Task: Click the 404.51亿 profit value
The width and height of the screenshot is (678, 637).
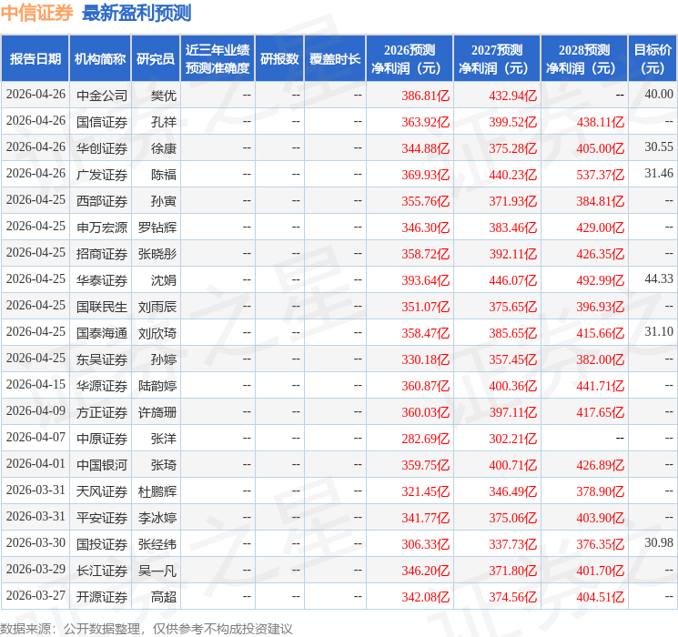Action: pyautogui.click(x=600, y=597)
